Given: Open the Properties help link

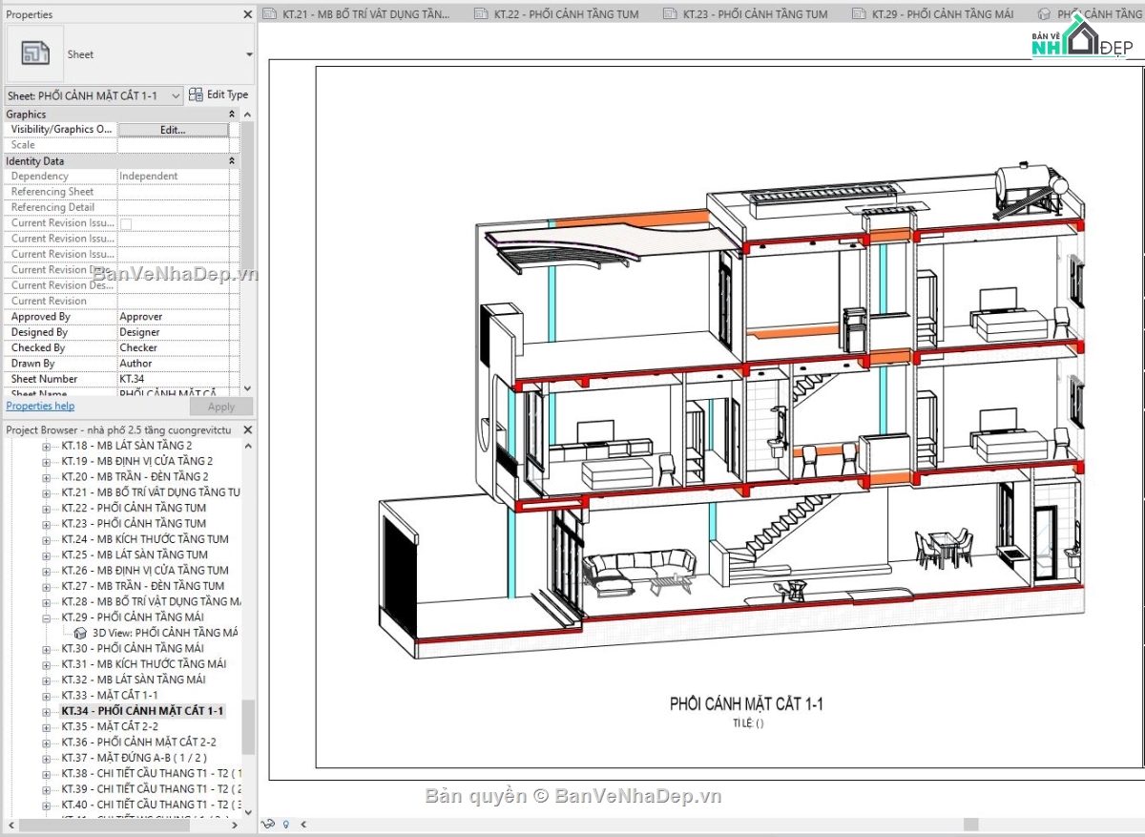Looking at the screenshot, I should point(40,407).
